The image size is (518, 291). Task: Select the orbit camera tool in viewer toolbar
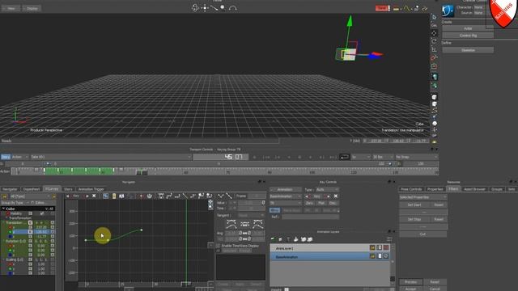pyautogui.click(x=196, y=8)
